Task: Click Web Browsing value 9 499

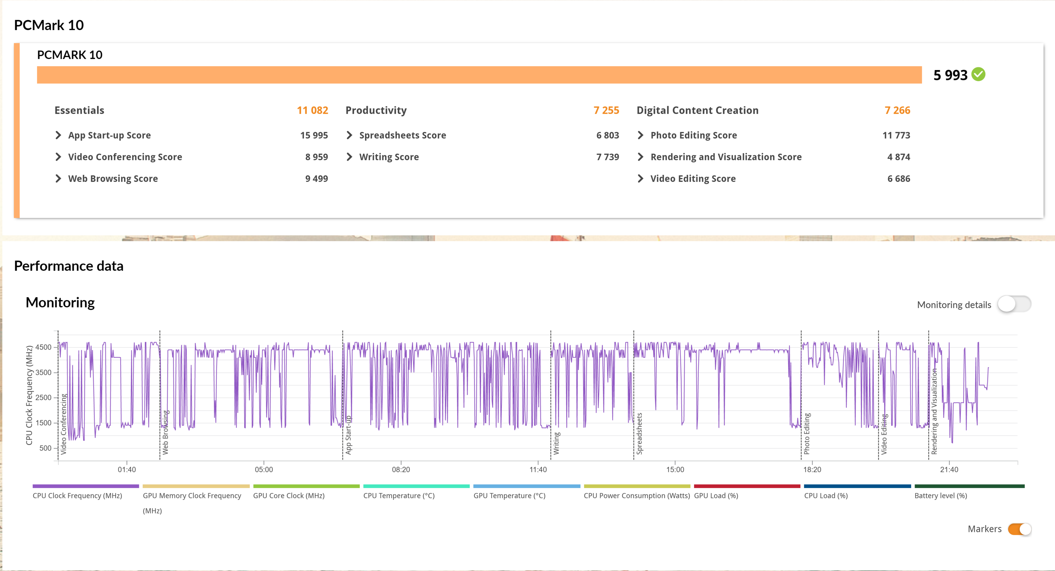Action: click(317, 179)
